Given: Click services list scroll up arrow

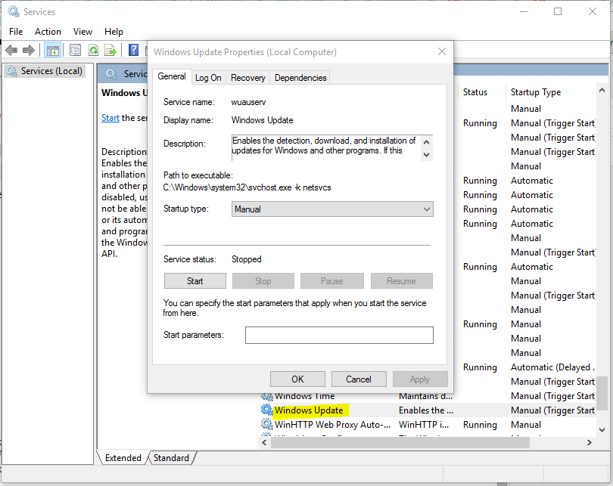Looking at the screenshot, I should (602, 90).
